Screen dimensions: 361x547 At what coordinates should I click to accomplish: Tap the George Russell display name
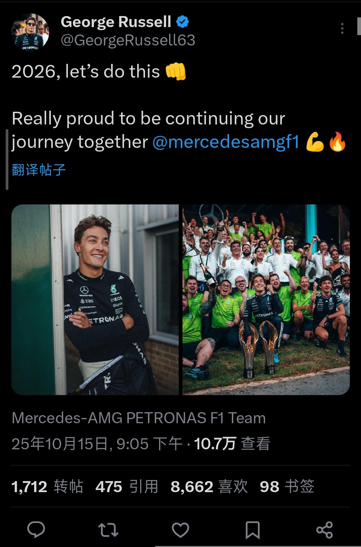click(116, 22)
